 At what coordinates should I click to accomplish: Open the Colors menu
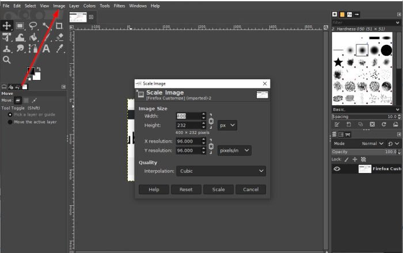click(89, 6)
